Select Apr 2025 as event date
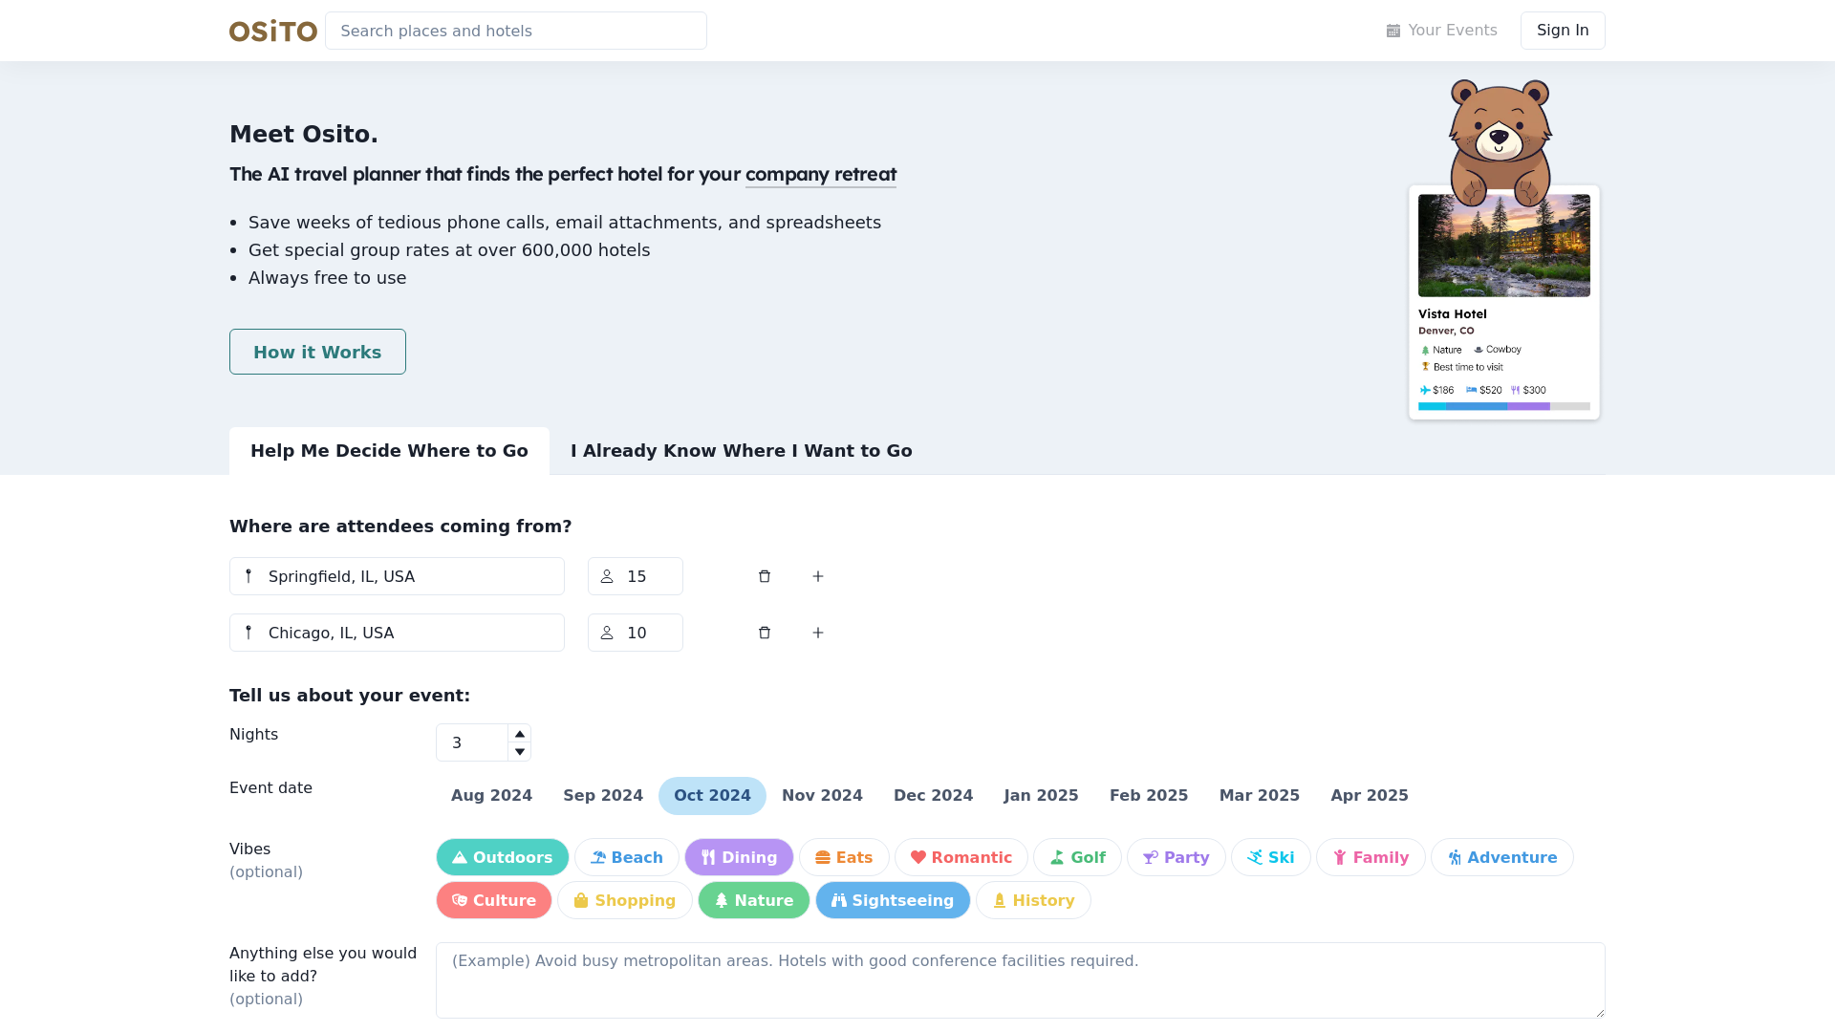The width and height of the screenshot is (1835, 1032). coord(1370,796)
